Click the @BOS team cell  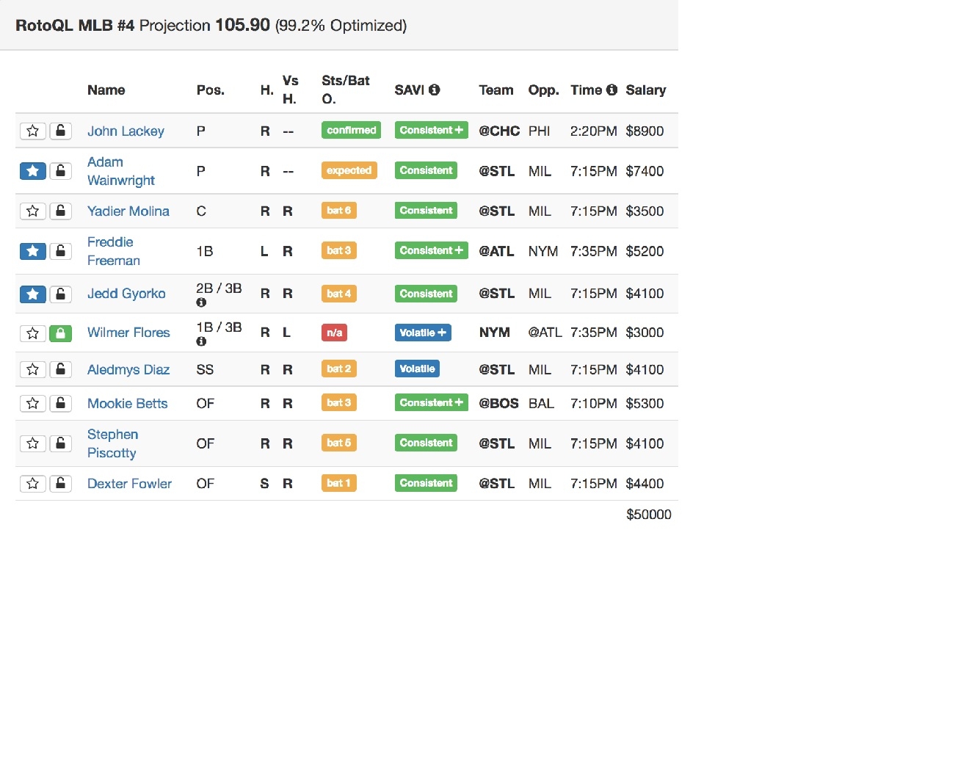(x=498, y=403)
